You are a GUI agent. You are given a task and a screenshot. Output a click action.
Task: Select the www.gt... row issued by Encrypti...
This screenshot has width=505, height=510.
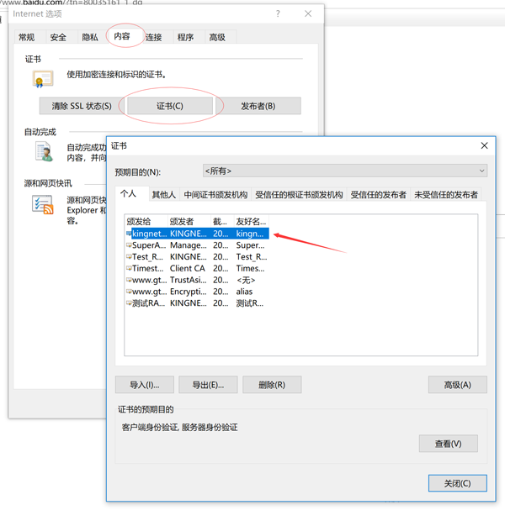[198, 292]
